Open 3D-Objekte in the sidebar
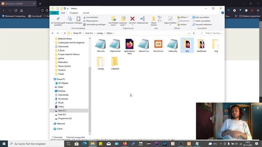 tap(63, 83)
